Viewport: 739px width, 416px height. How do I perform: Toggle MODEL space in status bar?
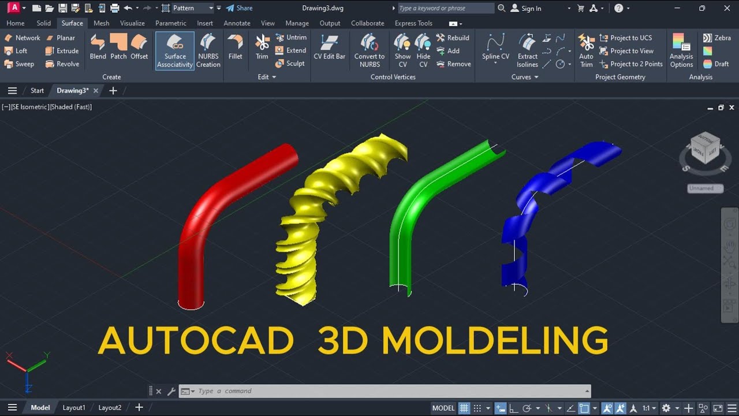pyautogui.click(x=443, y=408)
